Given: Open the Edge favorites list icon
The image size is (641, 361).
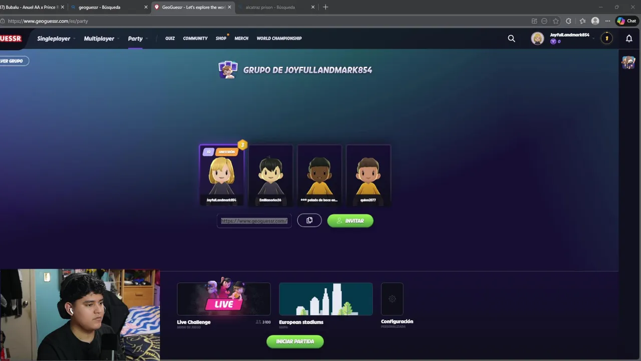Looking at the screenshot, I should point(582,21).
